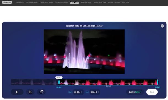Click the right trim handle on timeline
The width and height of the screenshot is (168, 100).
click(x=158, y=82)
